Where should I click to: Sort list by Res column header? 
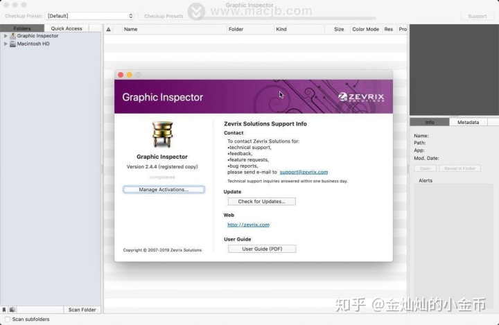click(x=388, y=29)
